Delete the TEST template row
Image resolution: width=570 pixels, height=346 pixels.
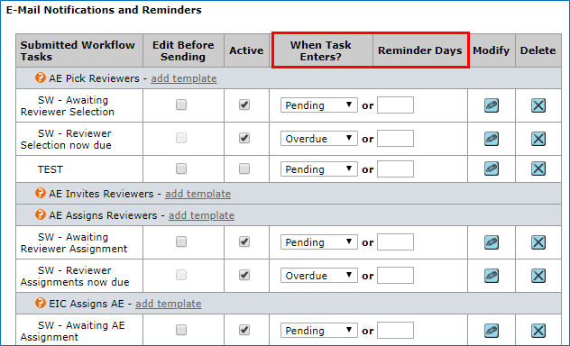538,168
